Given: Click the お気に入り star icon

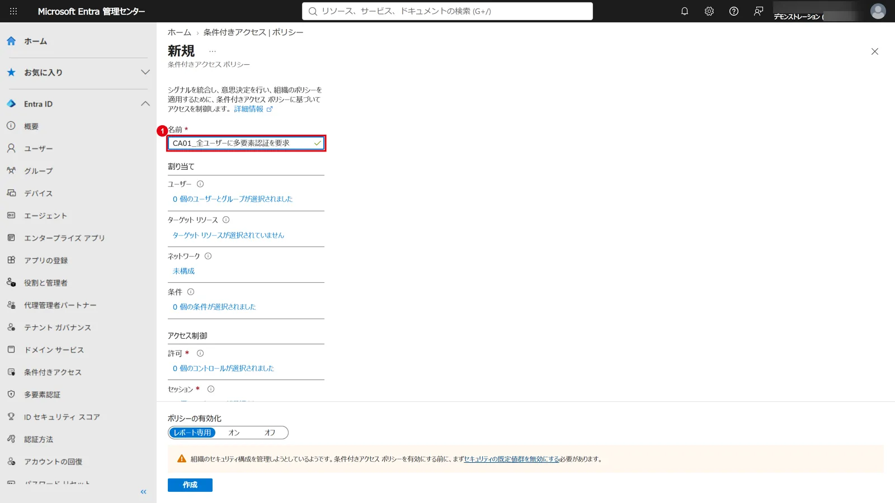Looking at the screenshot, I should 11,72.
